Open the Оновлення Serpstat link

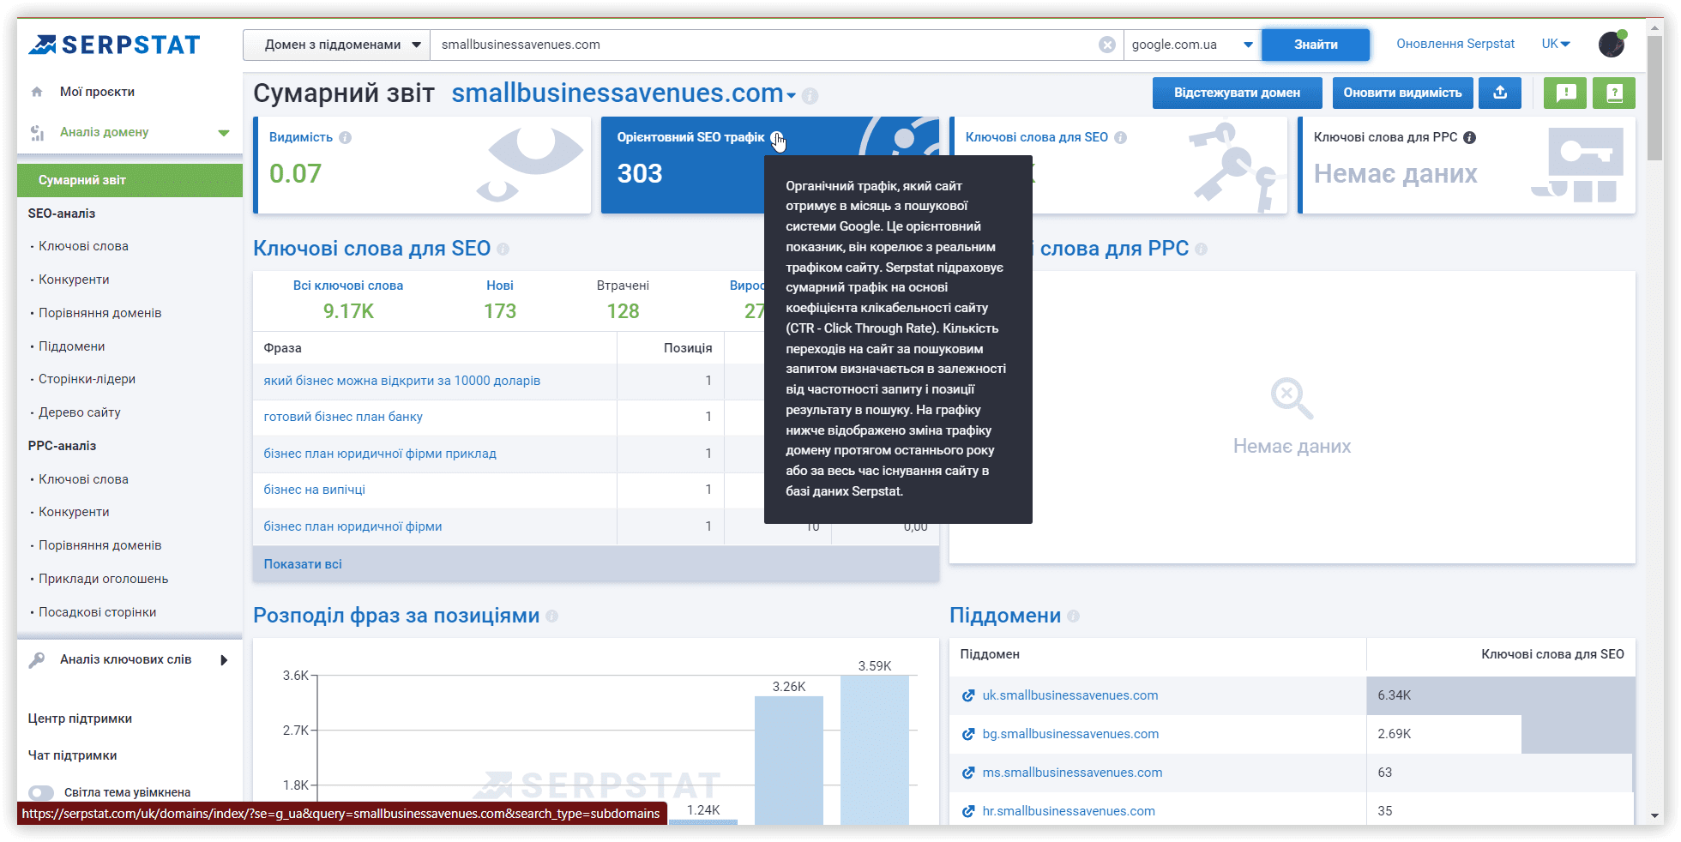click(1455, 44)
